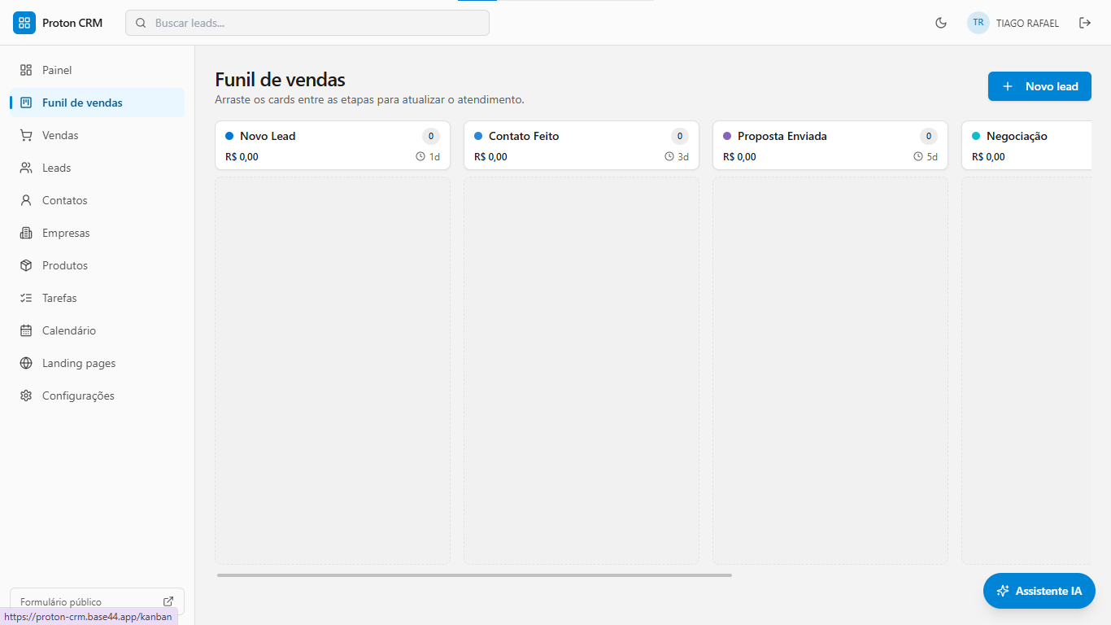The image size is (1111, 625).
Task: Click the TIAGO RAFAEL user name
Action: (x=1027, y=24)
